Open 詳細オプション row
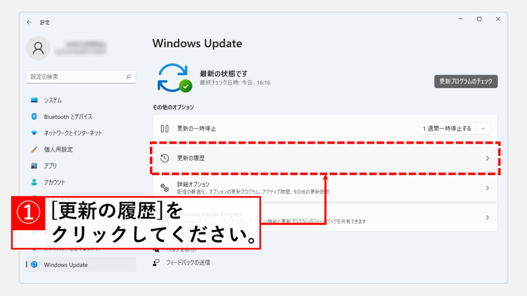This screenshot has width=527, height=296. 325,188
